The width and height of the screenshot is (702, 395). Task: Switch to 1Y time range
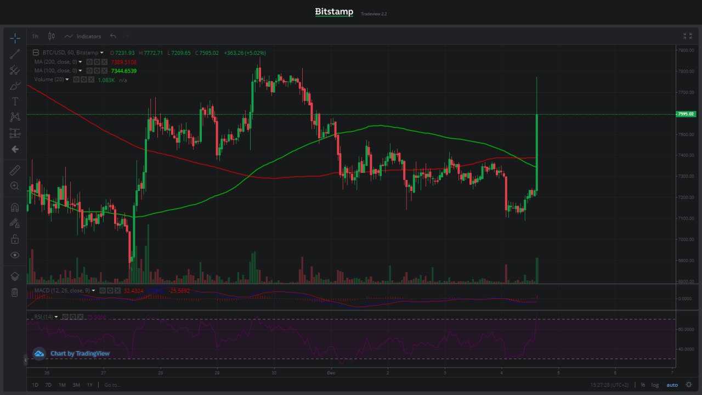pos(89,385)
